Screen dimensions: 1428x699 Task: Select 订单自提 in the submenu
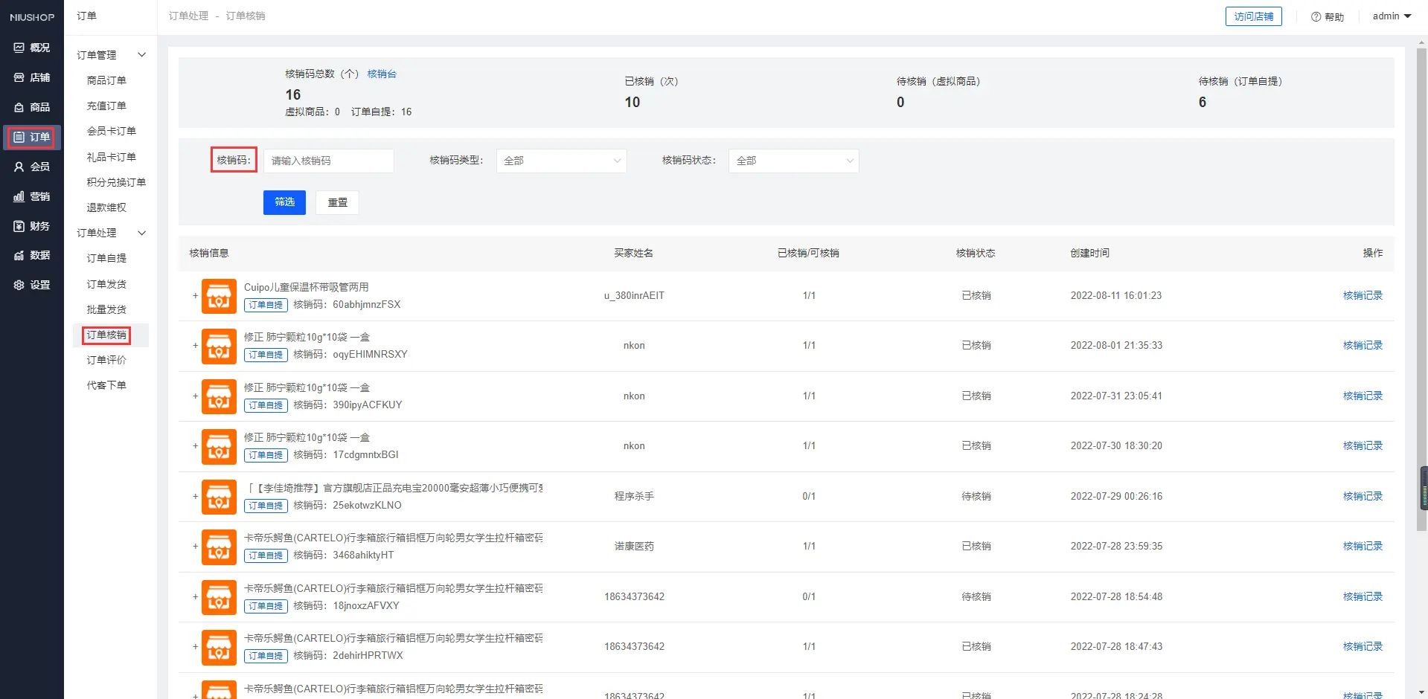click(x=106, y=258)
